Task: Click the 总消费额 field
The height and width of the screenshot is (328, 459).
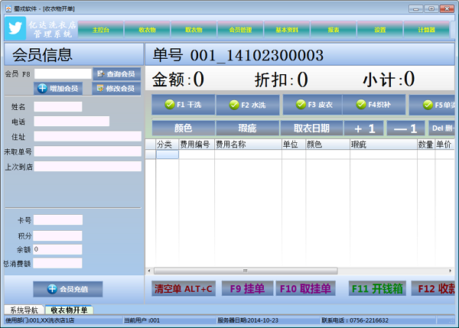Action: (x=57, y=263)
